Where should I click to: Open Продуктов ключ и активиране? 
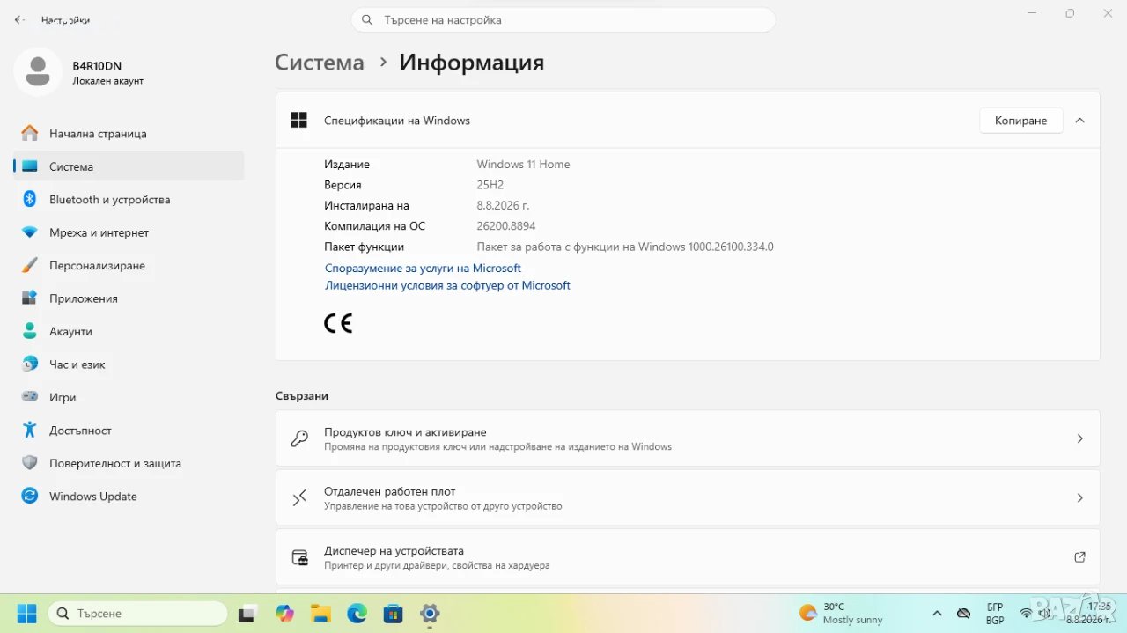coord(688,438)
